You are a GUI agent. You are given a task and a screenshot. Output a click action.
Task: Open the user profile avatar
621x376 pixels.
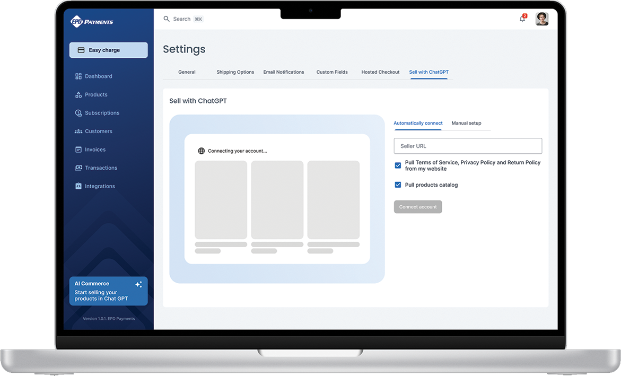pos(541,19)
